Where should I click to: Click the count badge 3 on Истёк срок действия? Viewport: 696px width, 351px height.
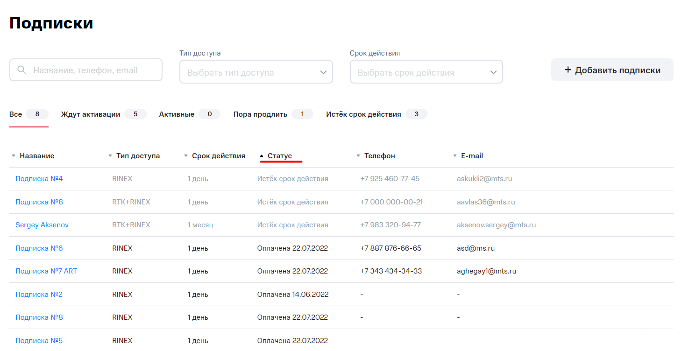(416, 114)
